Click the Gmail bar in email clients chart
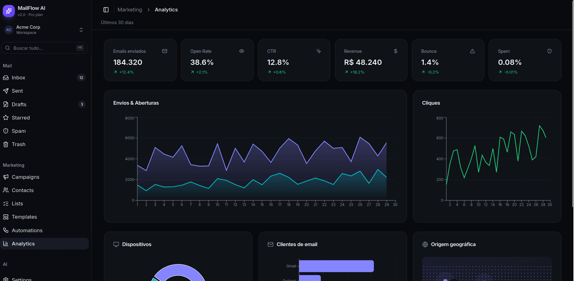The image size is (575, 281). click(337, 266)
